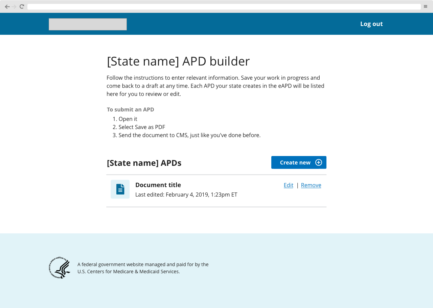
Task: Click the [State name] APDs section heading
Action: [144, 163]
